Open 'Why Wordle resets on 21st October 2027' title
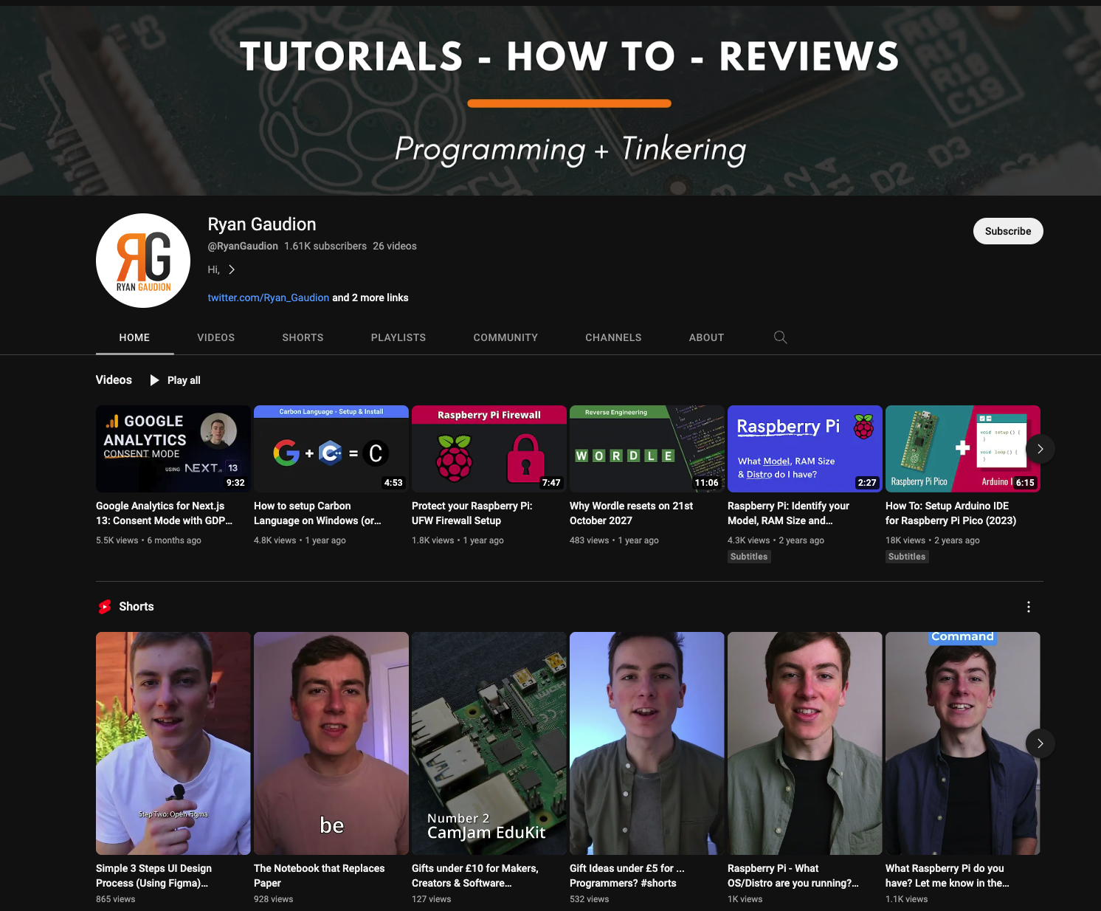Screen dimensions: 1101x911 click(x=631, y=513)
